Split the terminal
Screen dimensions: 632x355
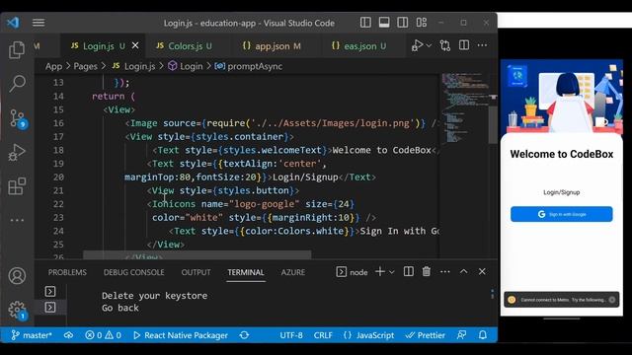click(408, 272)
